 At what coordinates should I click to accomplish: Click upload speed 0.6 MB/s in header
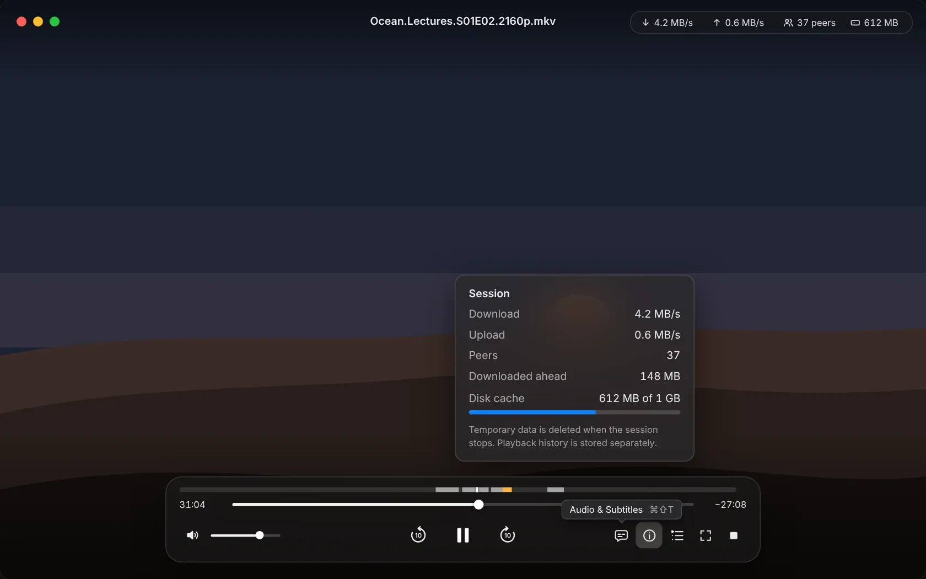coord(738,23)
